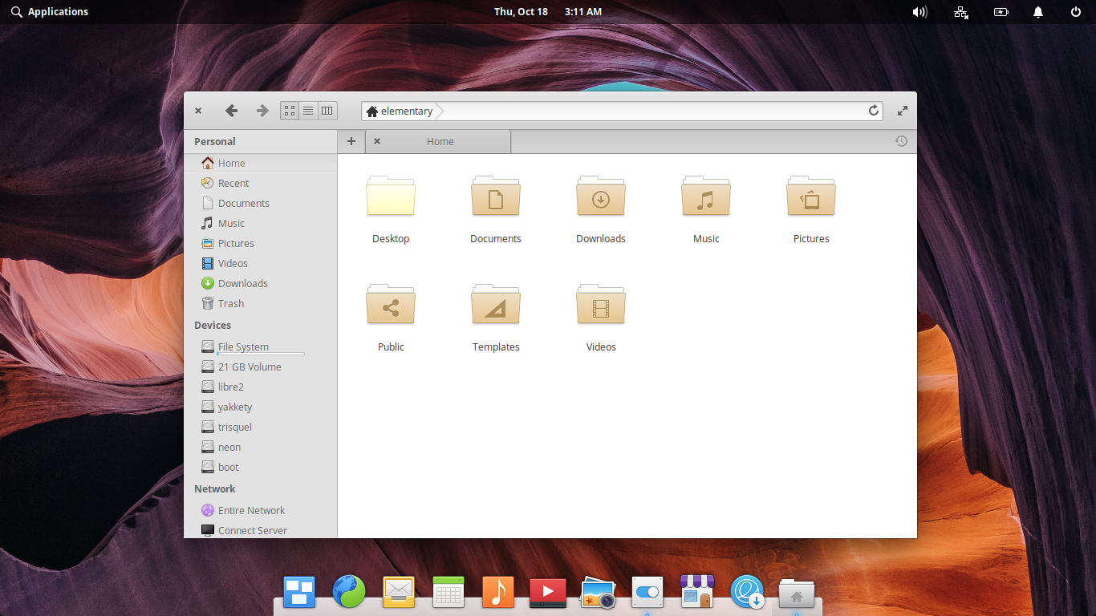Collapse the Network section in the sidebar
Viewport: 1096px width, 616px height.
click(x=214, y=488)
